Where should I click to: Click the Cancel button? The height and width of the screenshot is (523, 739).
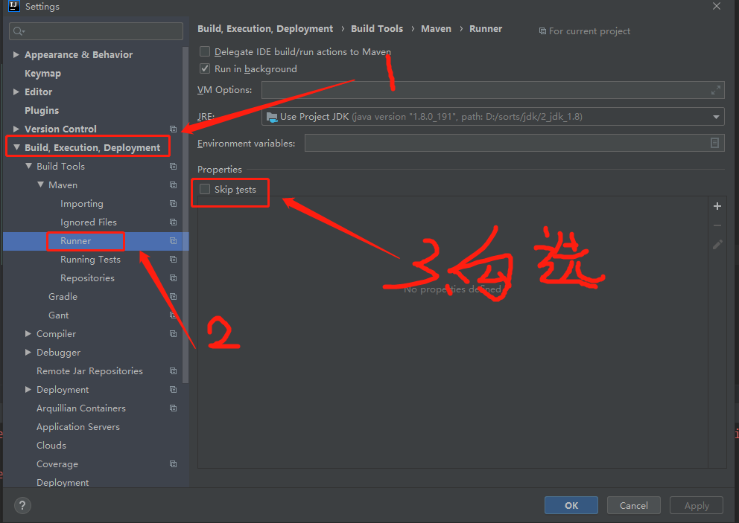click(633, 505)
